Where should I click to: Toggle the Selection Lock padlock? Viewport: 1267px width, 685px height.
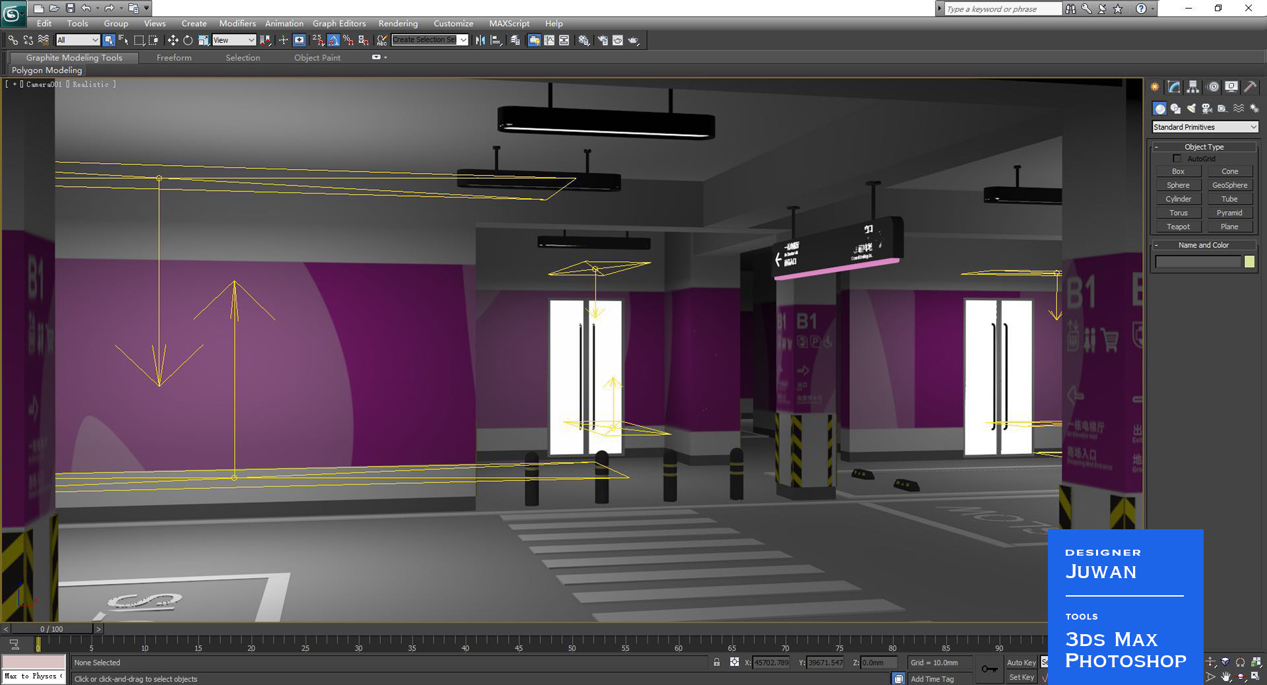(x=717, y=662)
